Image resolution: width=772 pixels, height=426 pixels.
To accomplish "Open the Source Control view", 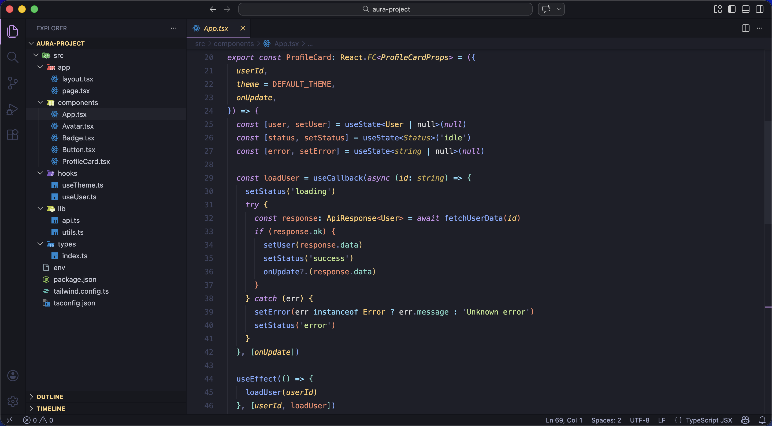I will coord(13,83).
